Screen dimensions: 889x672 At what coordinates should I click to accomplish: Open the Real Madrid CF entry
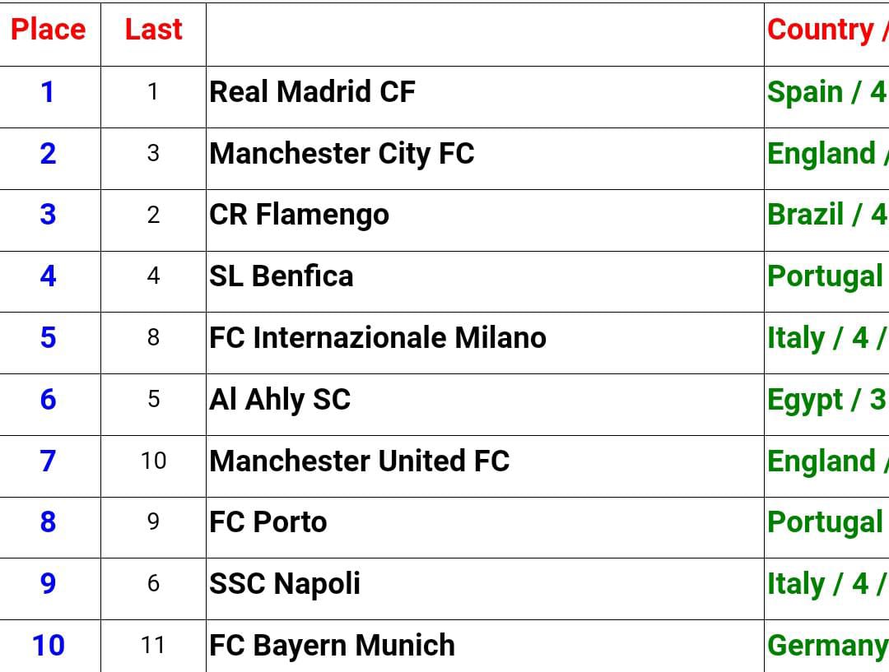coord(312,91)
